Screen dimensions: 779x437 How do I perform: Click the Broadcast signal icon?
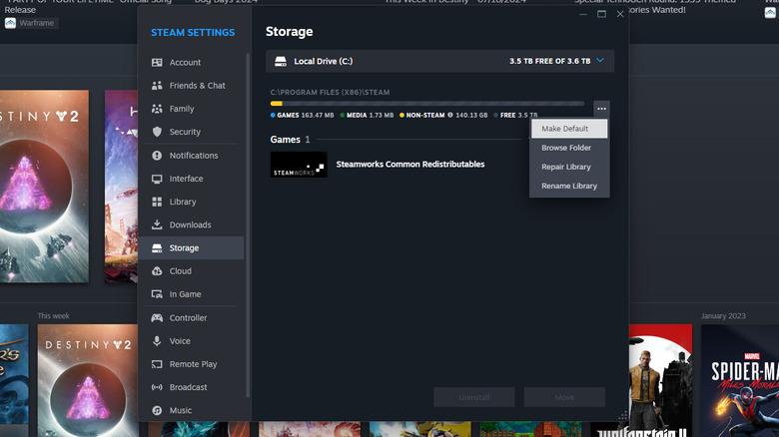pyautogui.click(x=157, y=387)
